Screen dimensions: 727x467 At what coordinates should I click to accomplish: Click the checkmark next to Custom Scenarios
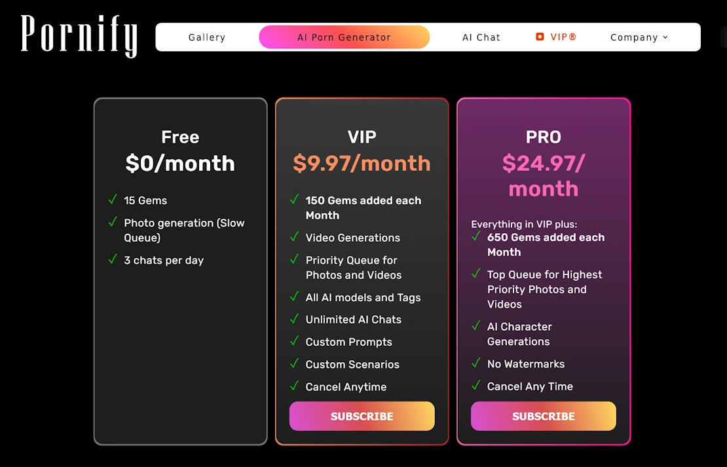[x=294, y=364]
